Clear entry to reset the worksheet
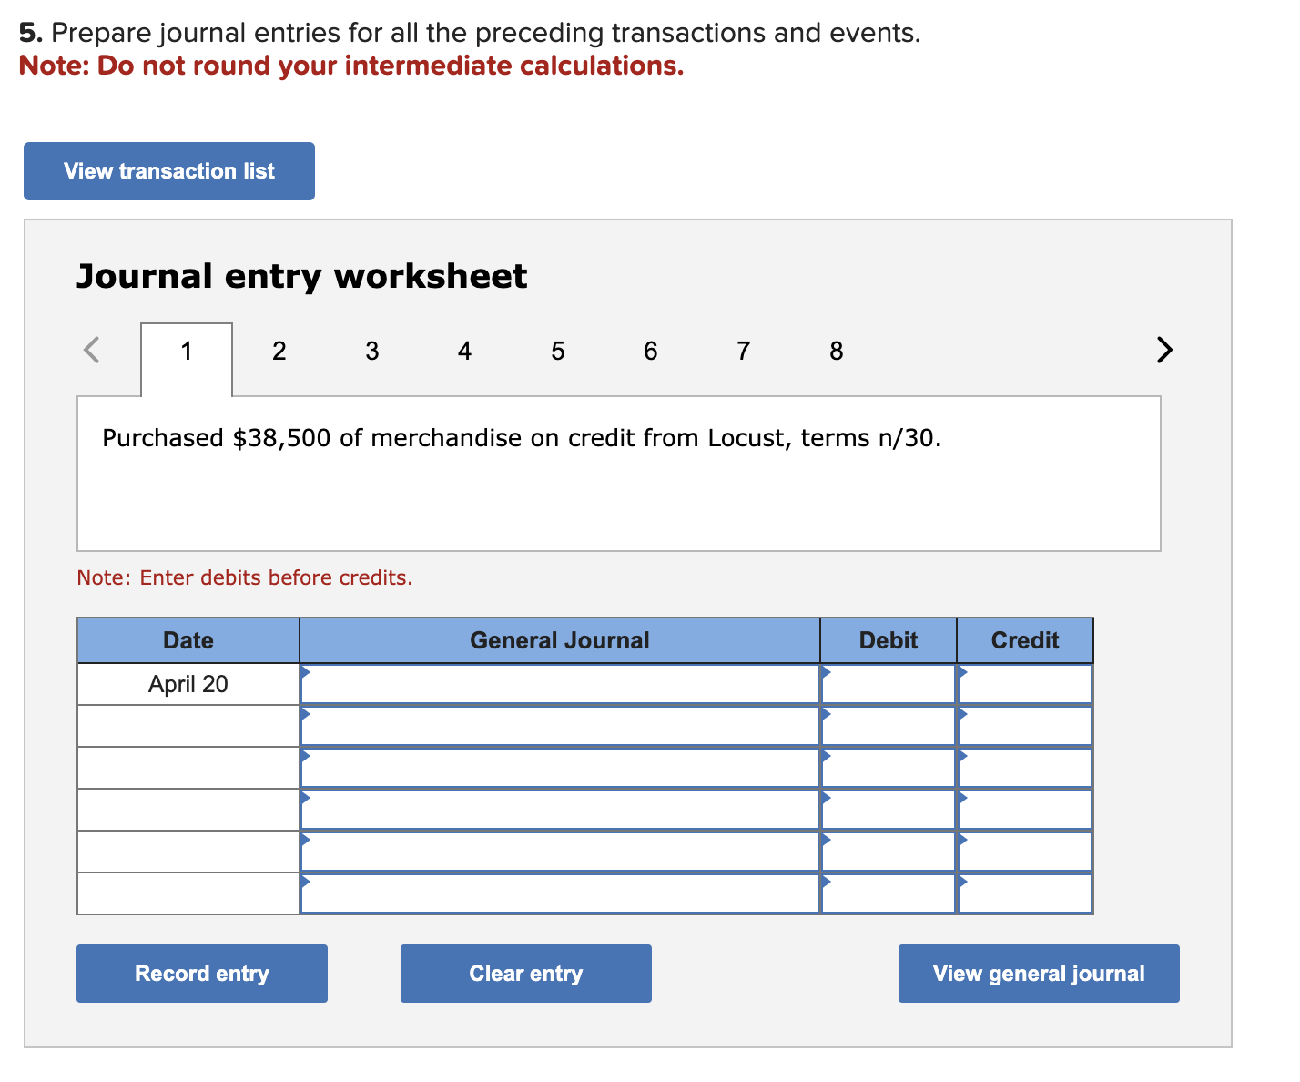This screenshot has height=1082, width=1300. pos(525,974)
